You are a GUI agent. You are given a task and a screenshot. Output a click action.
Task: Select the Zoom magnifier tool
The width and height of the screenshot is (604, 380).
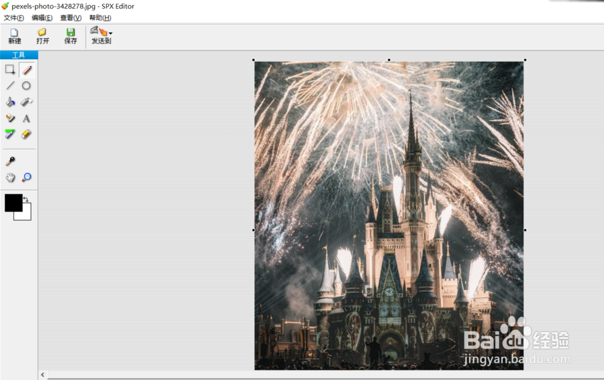coord(27,177)
